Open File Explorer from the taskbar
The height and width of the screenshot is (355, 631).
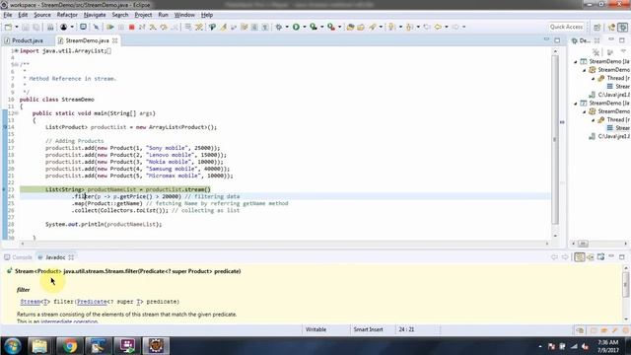[39, 346]
